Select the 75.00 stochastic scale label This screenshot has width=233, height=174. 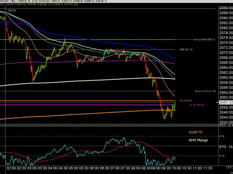(222, 156)
